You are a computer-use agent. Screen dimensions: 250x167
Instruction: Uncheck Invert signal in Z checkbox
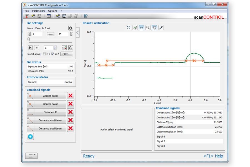point(53,54)
